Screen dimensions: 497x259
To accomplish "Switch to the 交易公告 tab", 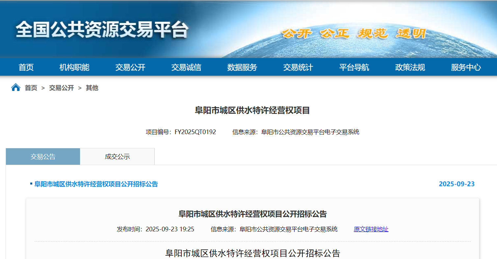I will coord(43,157).
